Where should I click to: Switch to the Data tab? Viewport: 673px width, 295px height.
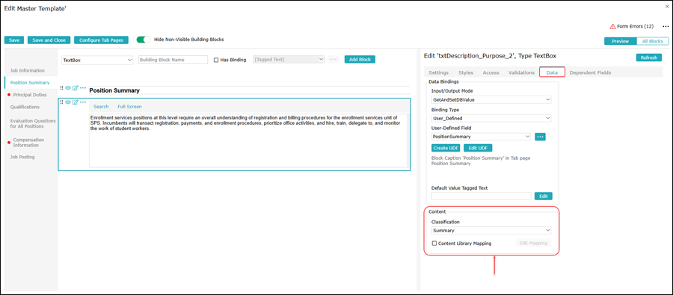click(552, 72)
